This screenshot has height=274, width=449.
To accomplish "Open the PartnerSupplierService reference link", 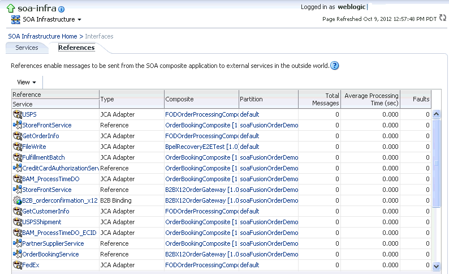I will click(53, 243).
